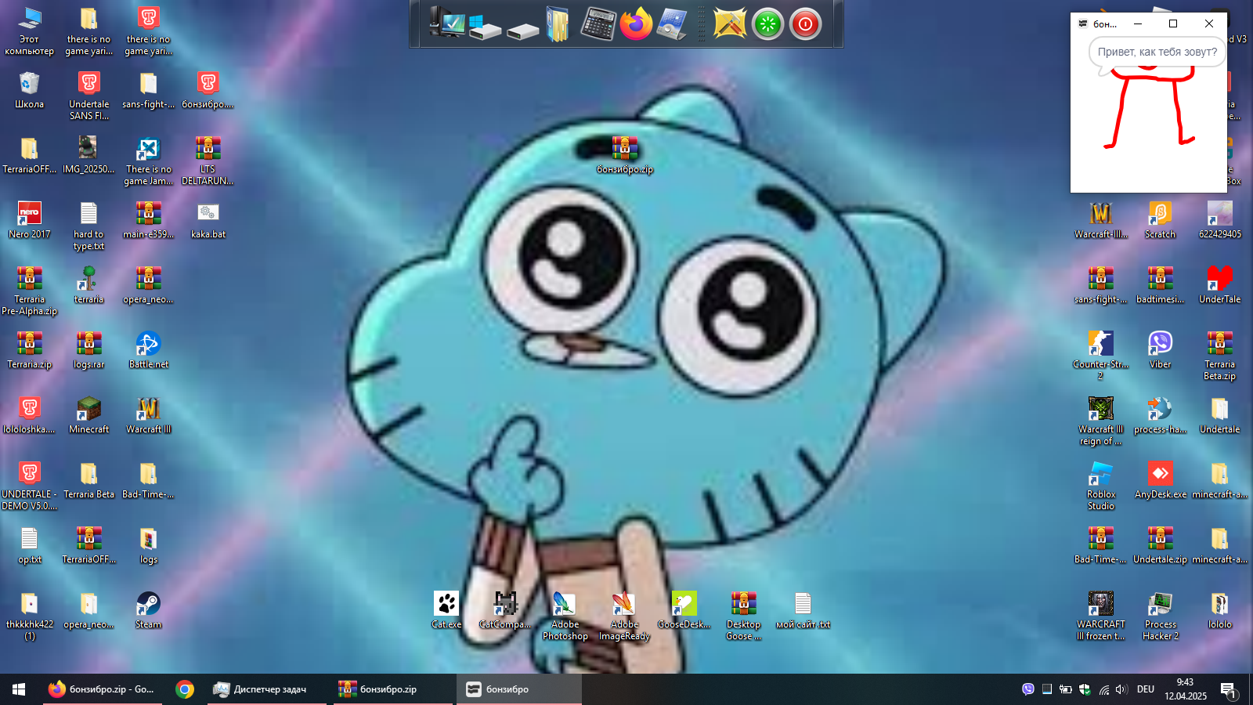Image resolution: width=1253 pixels, height=705 pixels.
Task: Open the Wi-Fi network tray icon
Action: (1103, 689)
